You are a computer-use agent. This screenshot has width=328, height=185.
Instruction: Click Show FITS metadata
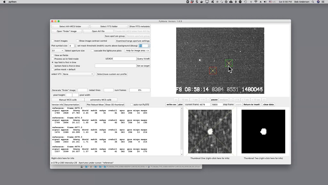point(139,26)
